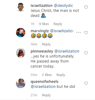Like israelization's comment with the heart icon
The width and height of the screenshot is (95, 100).
click(x=86, y=7)
